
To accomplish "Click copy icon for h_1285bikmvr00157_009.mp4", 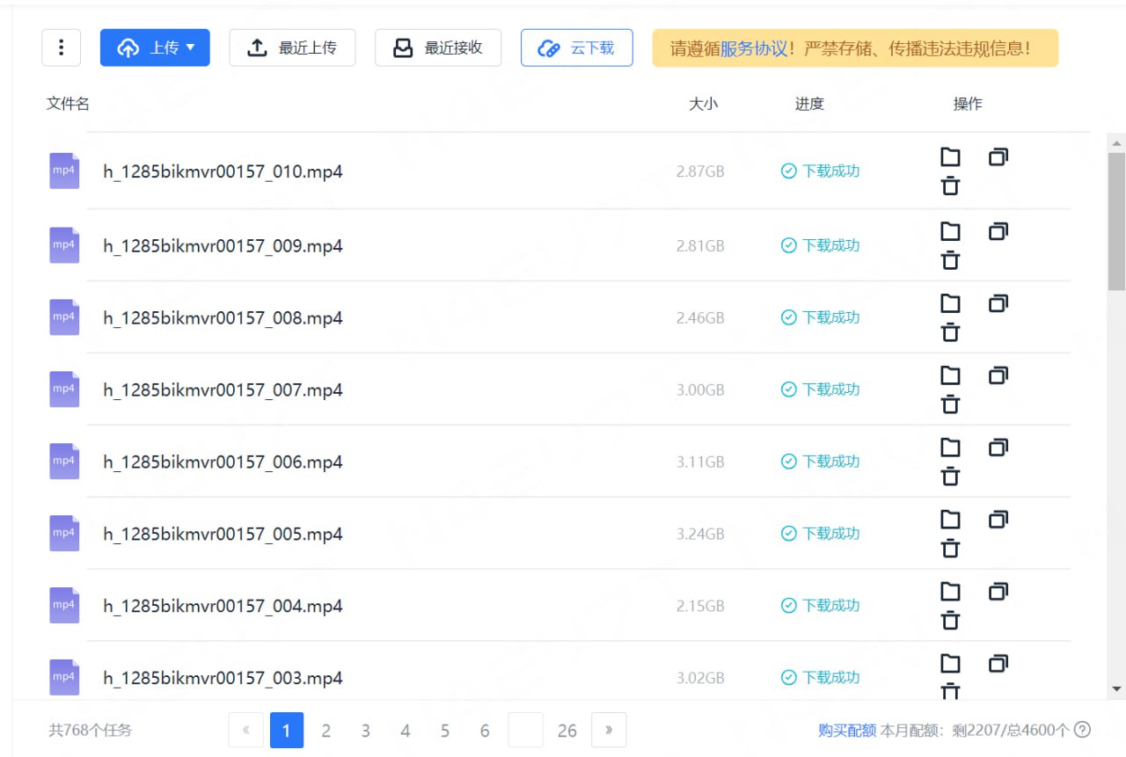I will (998, 231).
